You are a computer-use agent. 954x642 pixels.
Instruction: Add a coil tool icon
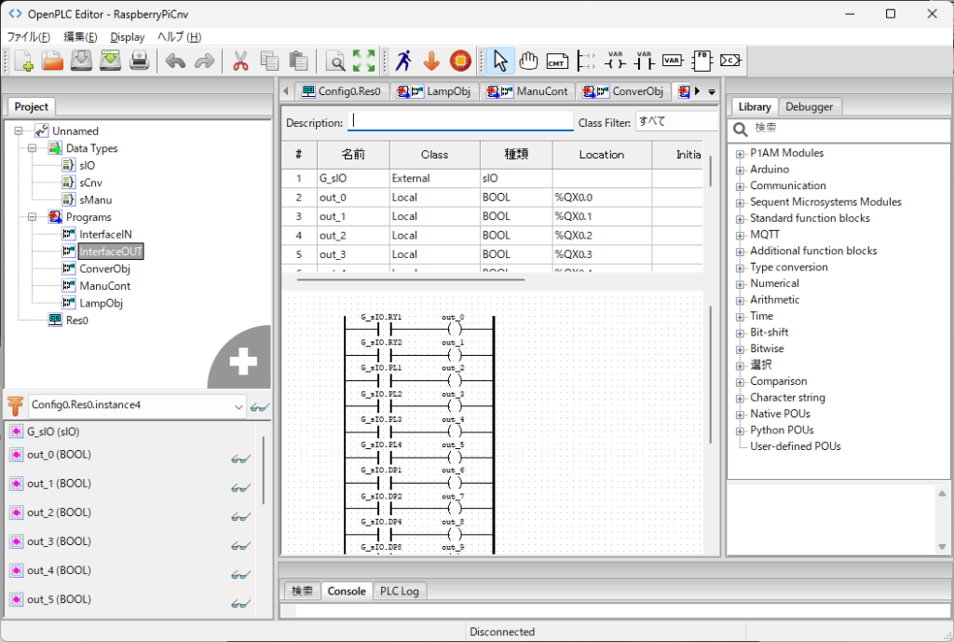tap(615, 61)
